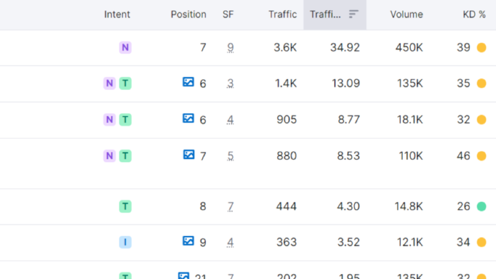Click the KD % column header
This screenshot has width=496, height=279.
474,14
